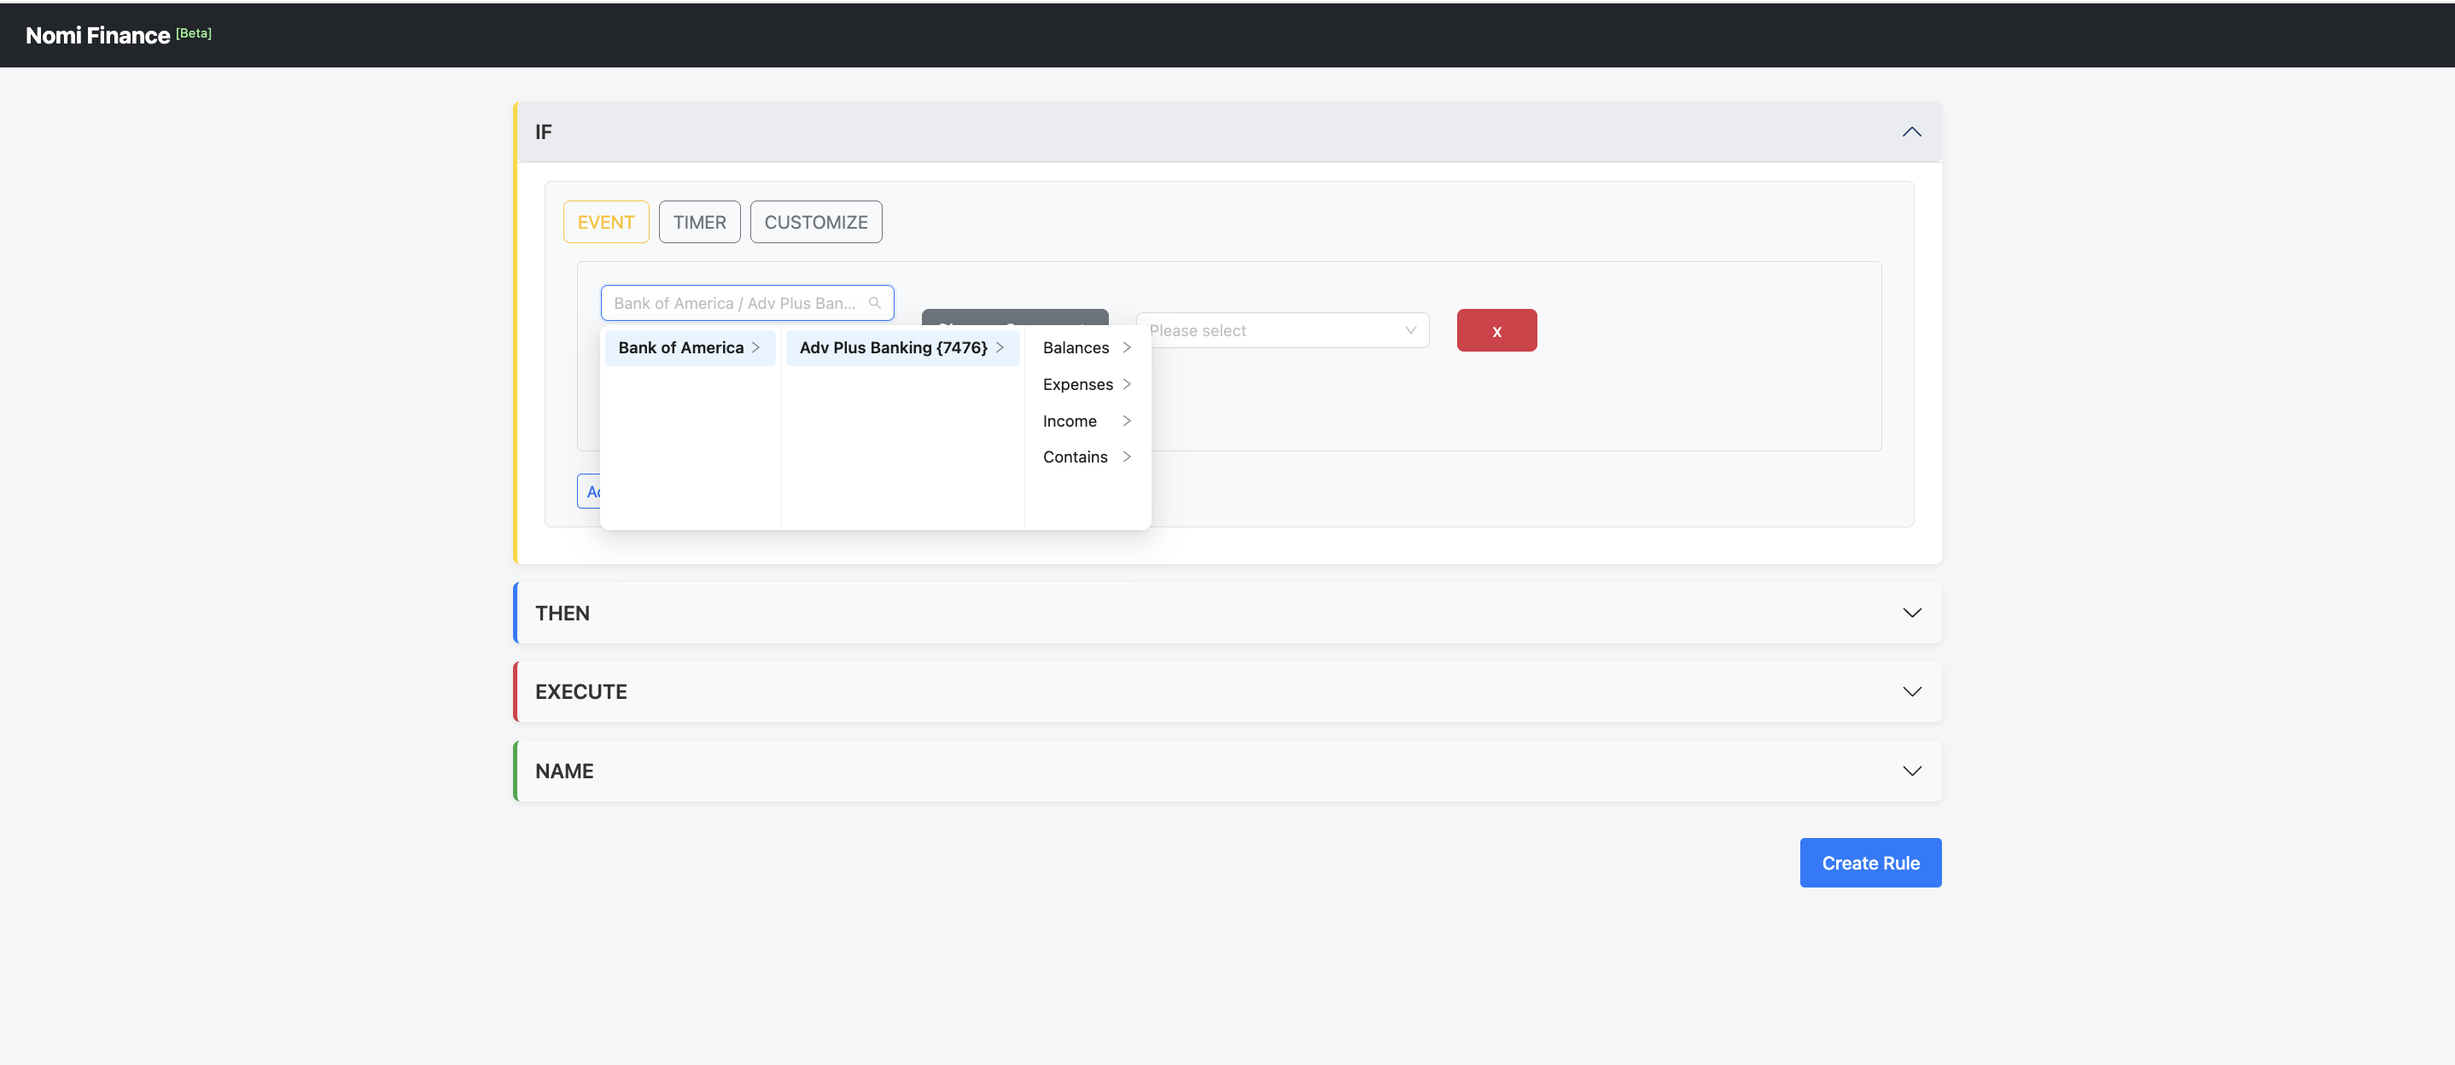Screen dimensions: 2455x1065
Task: Click the account cascader search field
Action: pyautogui.click(x=747, y=303)
